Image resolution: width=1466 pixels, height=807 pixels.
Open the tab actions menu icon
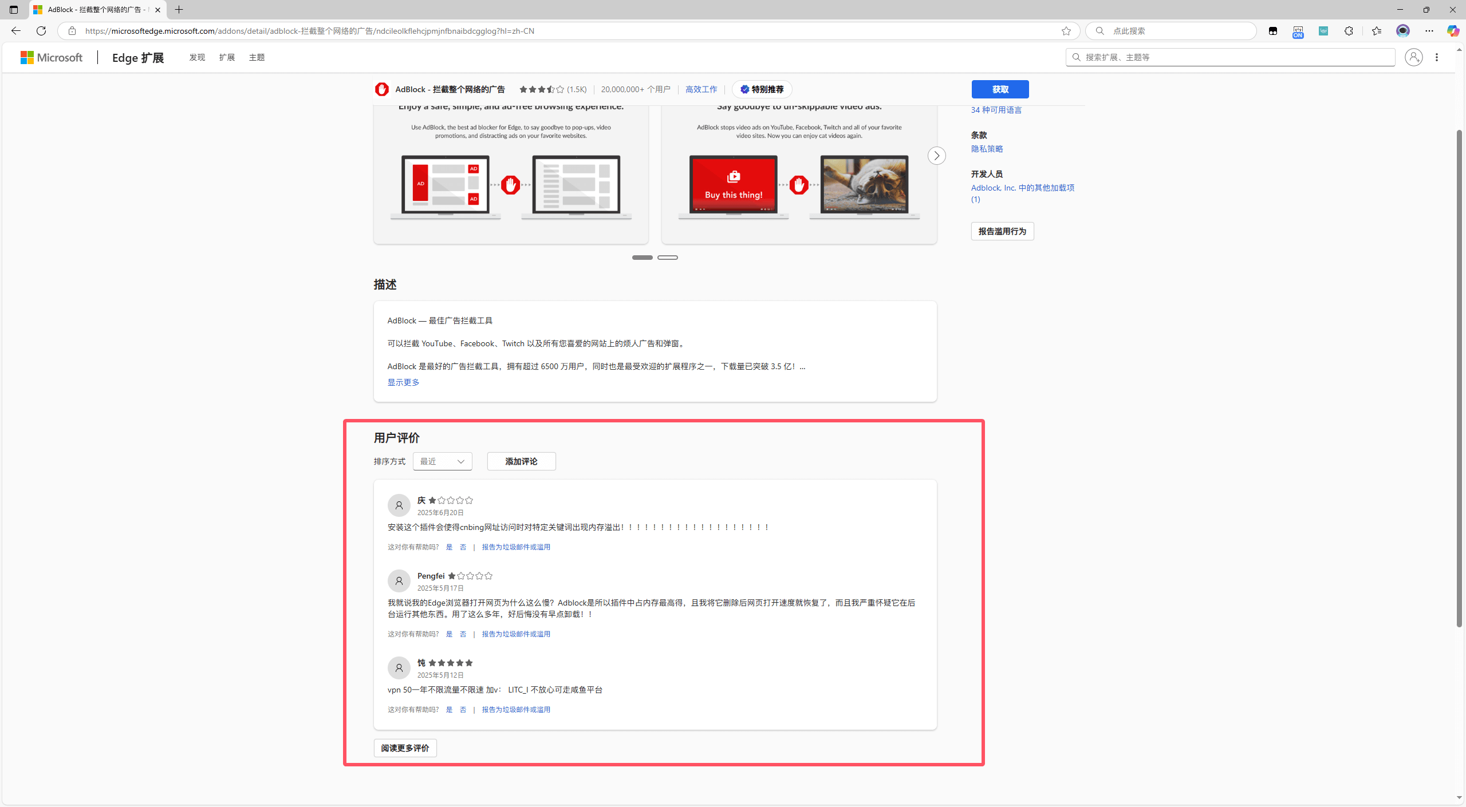tap(14, 10)
